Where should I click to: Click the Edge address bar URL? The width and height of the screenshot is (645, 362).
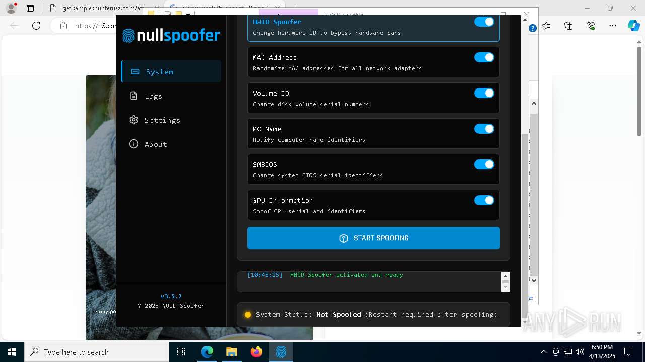95,26
